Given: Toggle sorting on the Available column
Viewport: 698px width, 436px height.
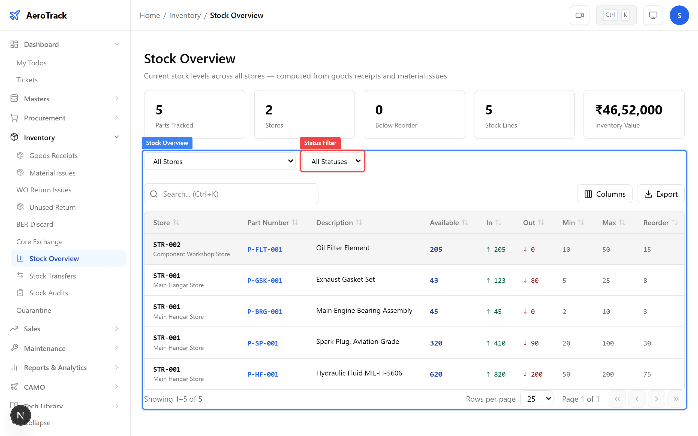Looking at the screenshot, I should (465, 222).
